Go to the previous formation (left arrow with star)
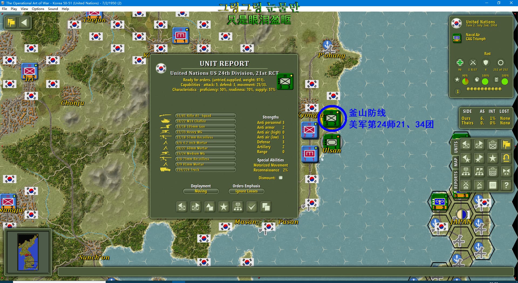The width and height of the screenshot is (518, 283). [x=466, y=159]
